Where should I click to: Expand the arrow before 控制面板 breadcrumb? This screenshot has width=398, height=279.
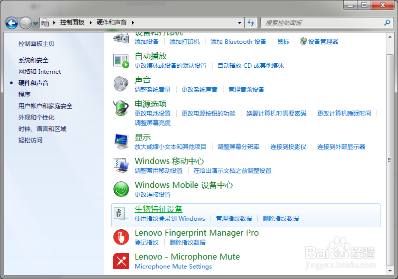point(54,22)
